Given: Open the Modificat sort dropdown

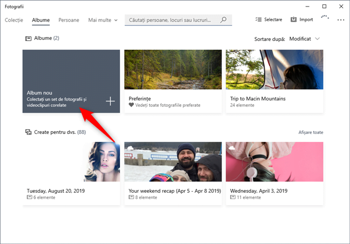Looking at the screenshot, I should [305, 39].
